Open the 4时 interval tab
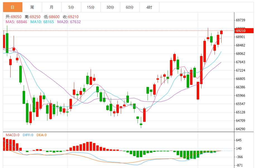This screenshot has height=168, width=255. 149,7
